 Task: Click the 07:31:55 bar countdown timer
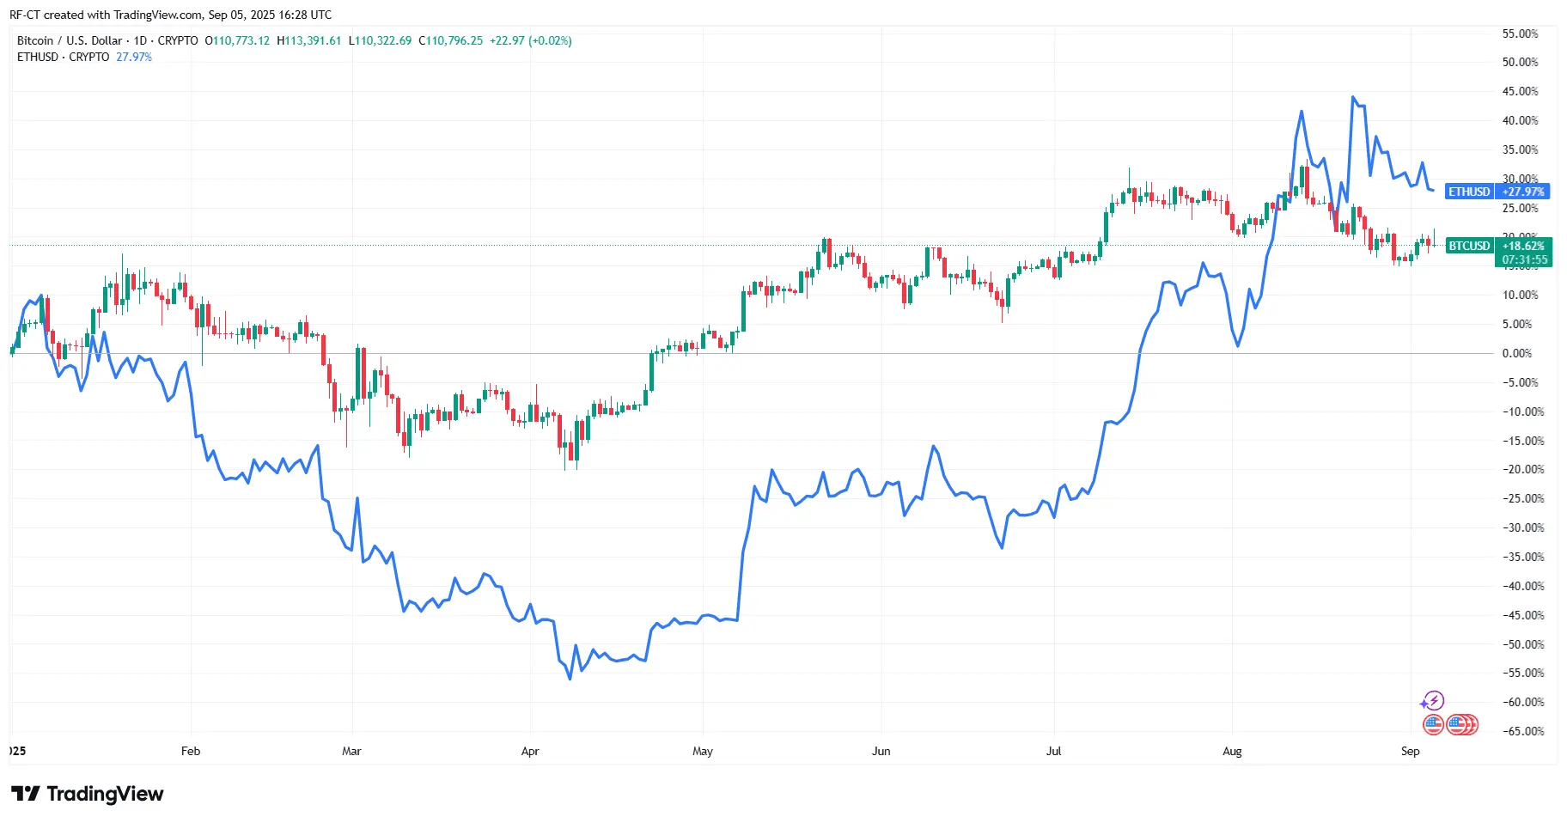point(1524,259)
